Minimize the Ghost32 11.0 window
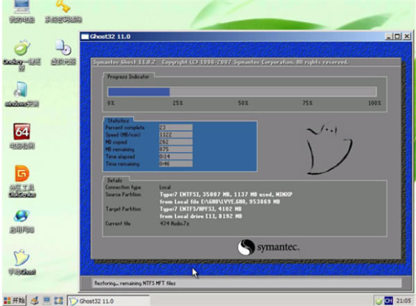Image resolution: width=416 pixels, height=306 pixels. (388, 36)
